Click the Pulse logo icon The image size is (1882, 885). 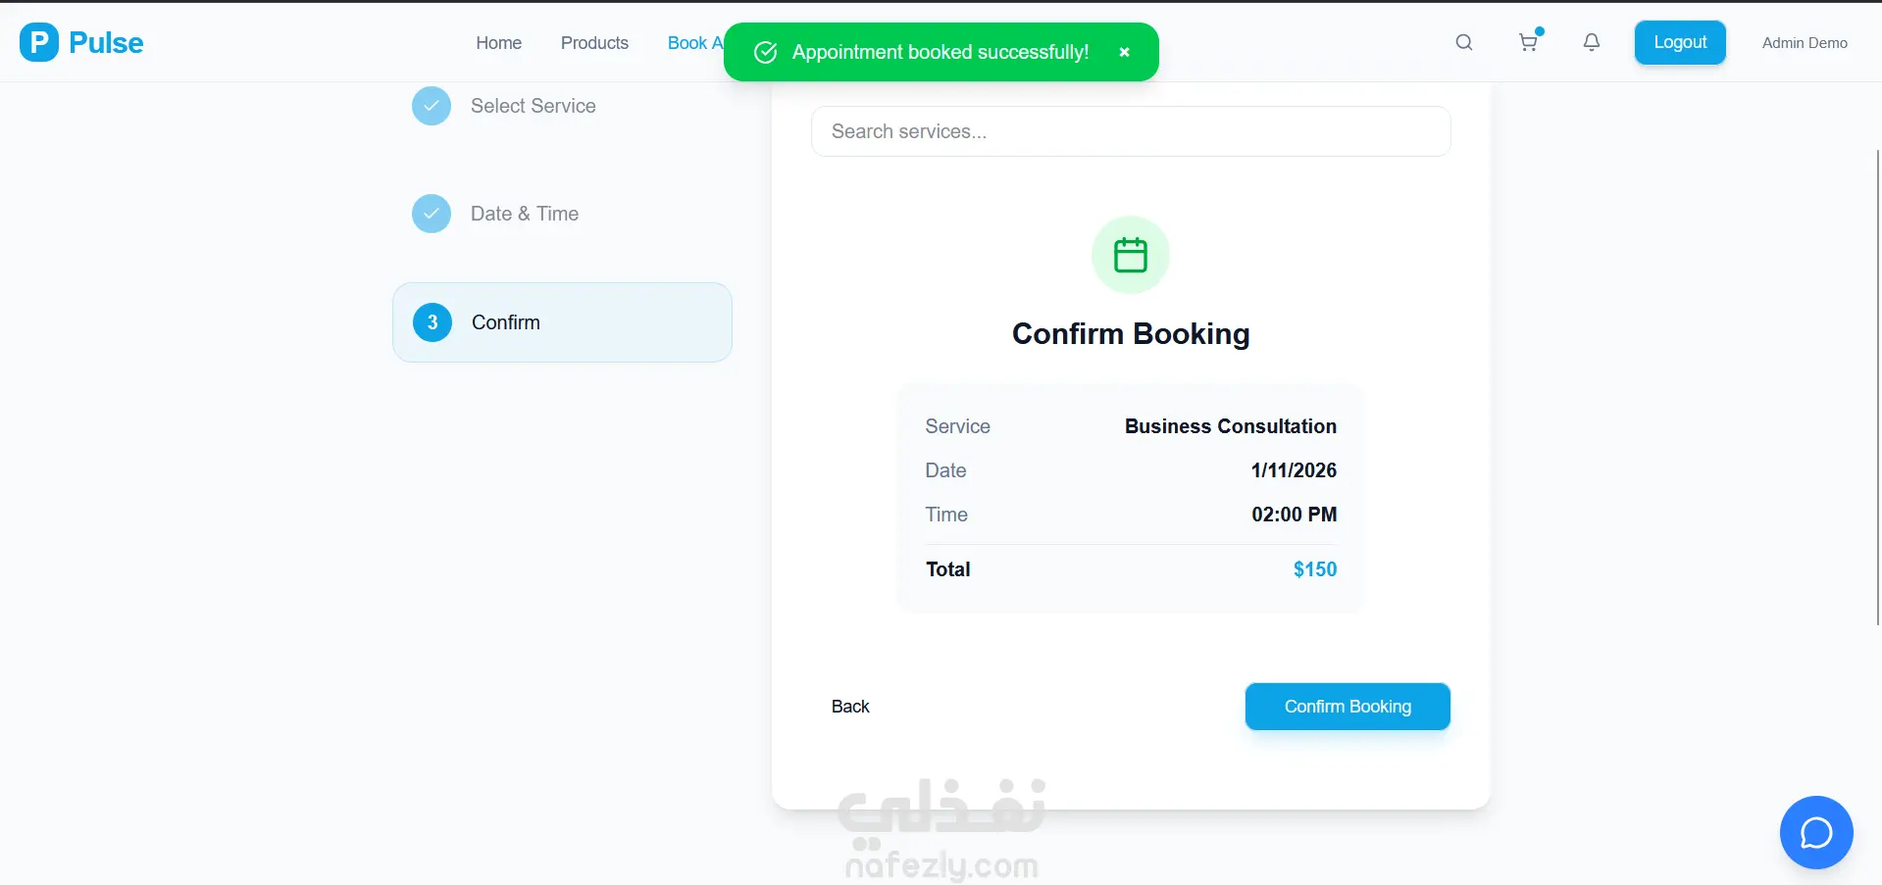click(x=39, y=42)
